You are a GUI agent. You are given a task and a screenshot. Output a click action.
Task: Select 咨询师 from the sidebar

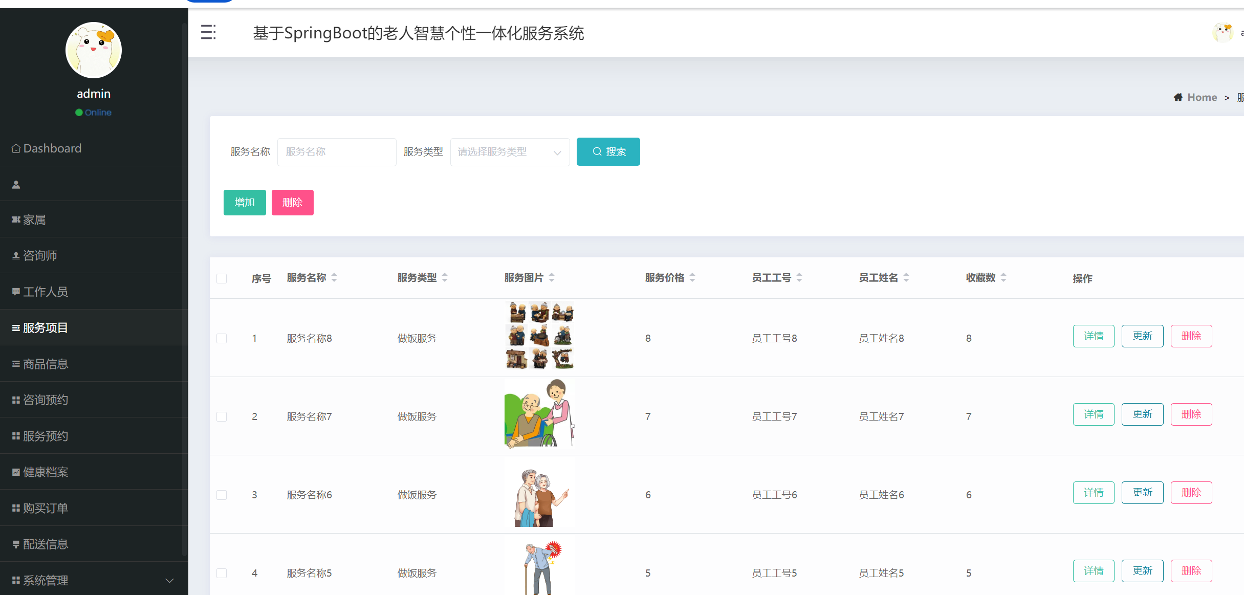(39, 255)
